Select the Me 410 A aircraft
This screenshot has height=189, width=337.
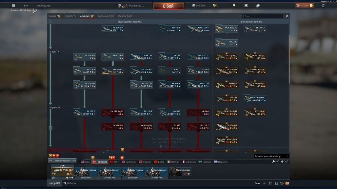(170, 85)
